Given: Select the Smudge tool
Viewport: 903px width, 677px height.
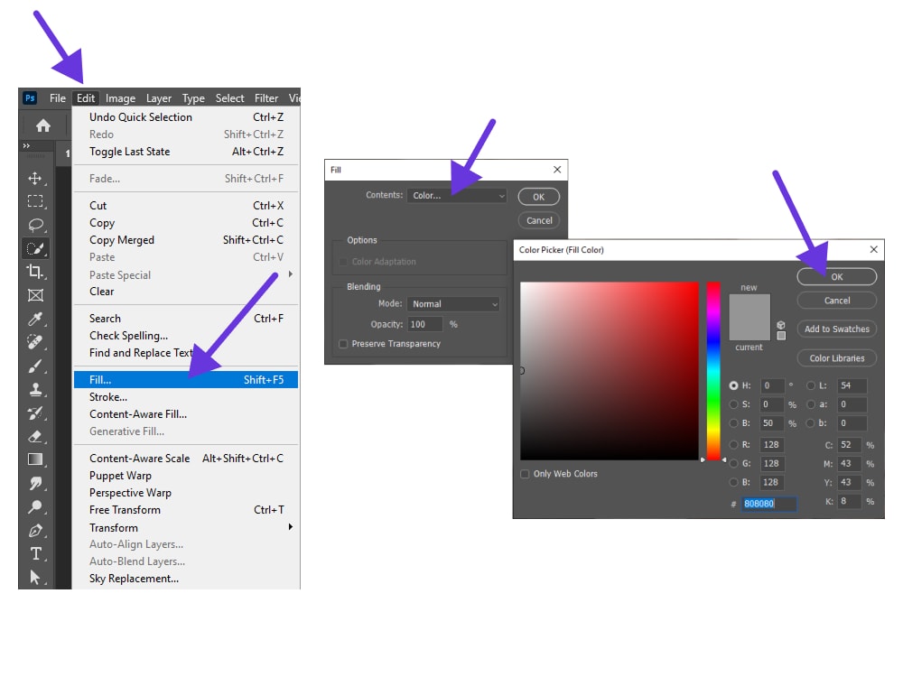Looking at the screenshot, I should pos(35,484).
